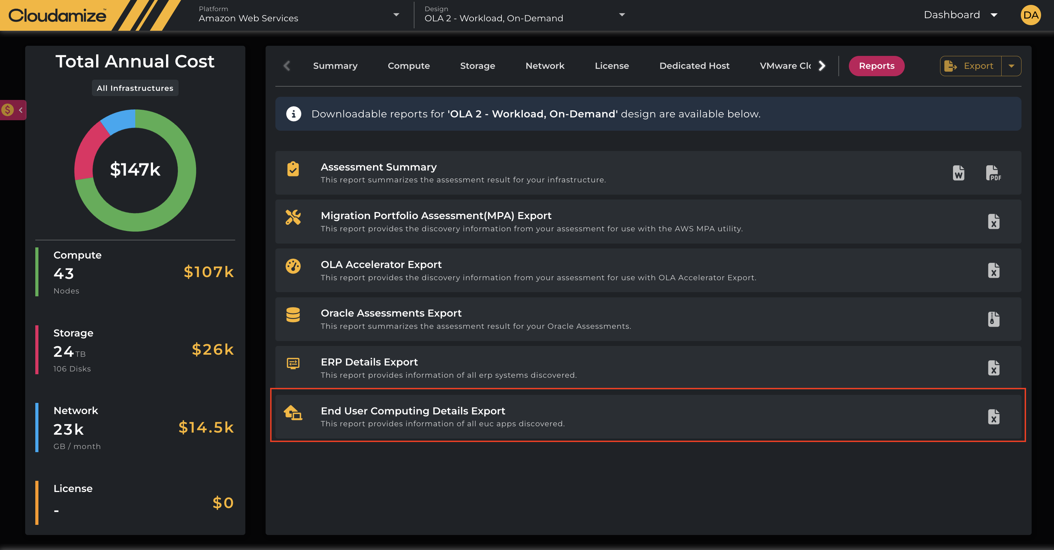Download Assessment Summary as Word document
Image resolution: width=1054 pixels, height=550 pixels.
958,173
